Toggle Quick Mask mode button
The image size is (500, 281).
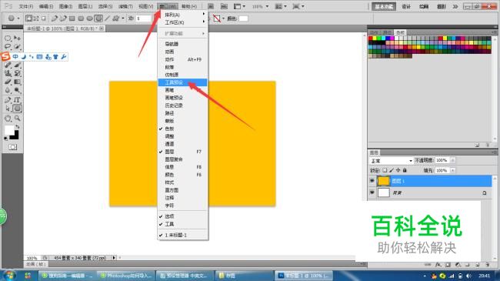click(13, 147)
